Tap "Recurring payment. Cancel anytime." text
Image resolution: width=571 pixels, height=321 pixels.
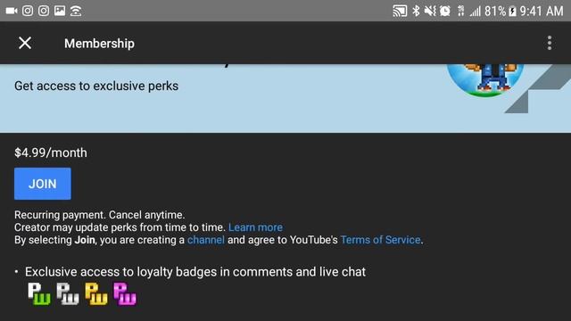[99, 215]
